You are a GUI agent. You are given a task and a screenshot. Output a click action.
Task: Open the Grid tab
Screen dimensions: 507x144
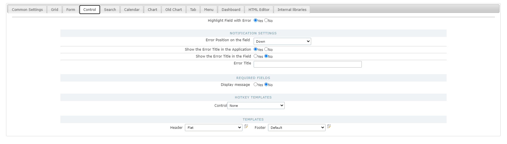pos(55,10)
